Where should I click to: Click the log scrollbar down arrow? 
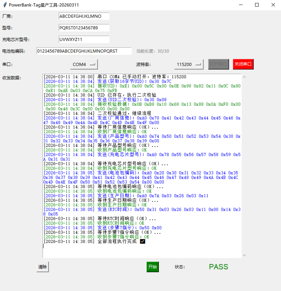(x=244, y=255)
